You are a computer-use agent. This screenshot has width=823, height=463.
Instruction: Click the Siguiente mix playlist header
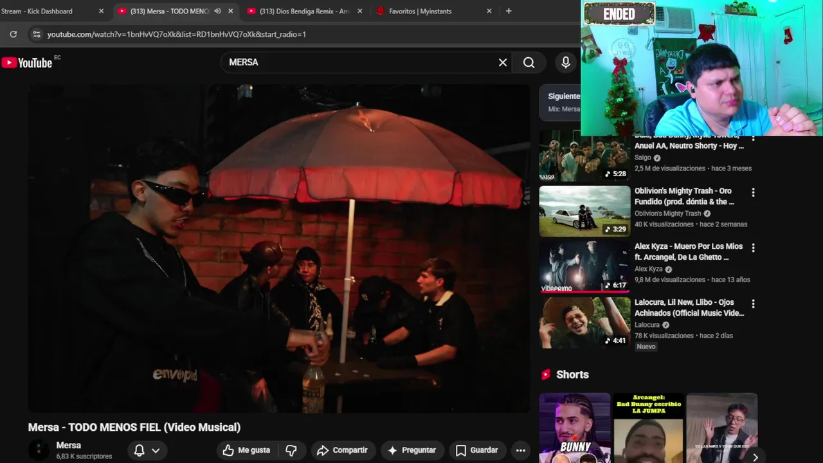(x=560, y=102)
